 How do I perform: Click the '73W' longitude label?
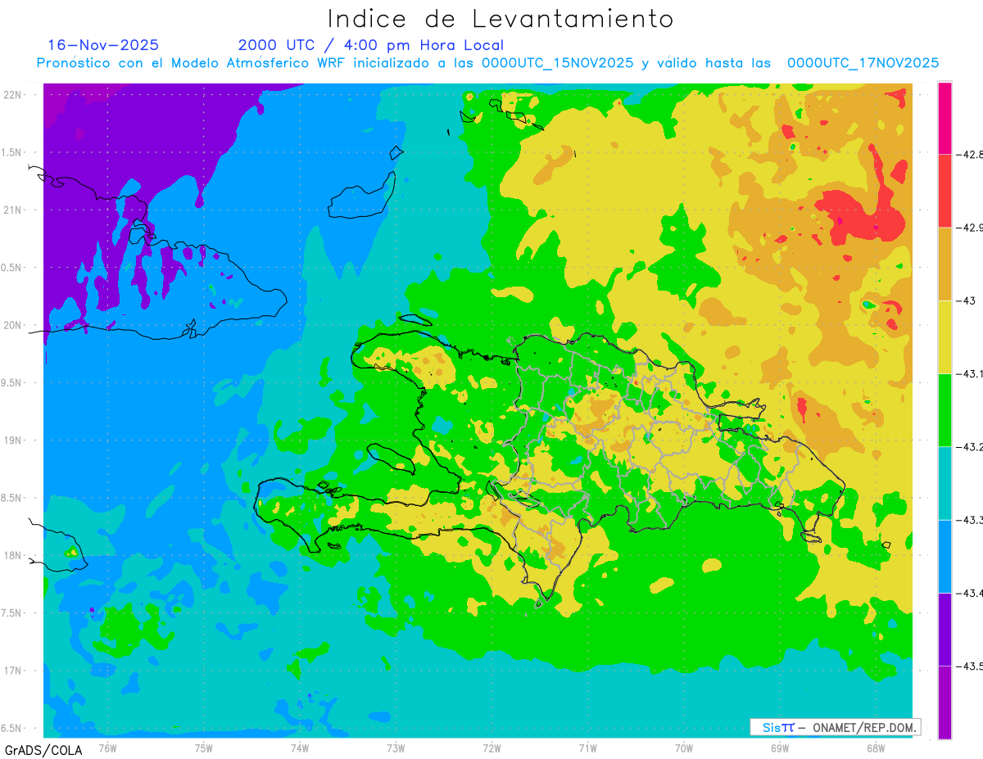pyautogui.click(x=396, y=748)
